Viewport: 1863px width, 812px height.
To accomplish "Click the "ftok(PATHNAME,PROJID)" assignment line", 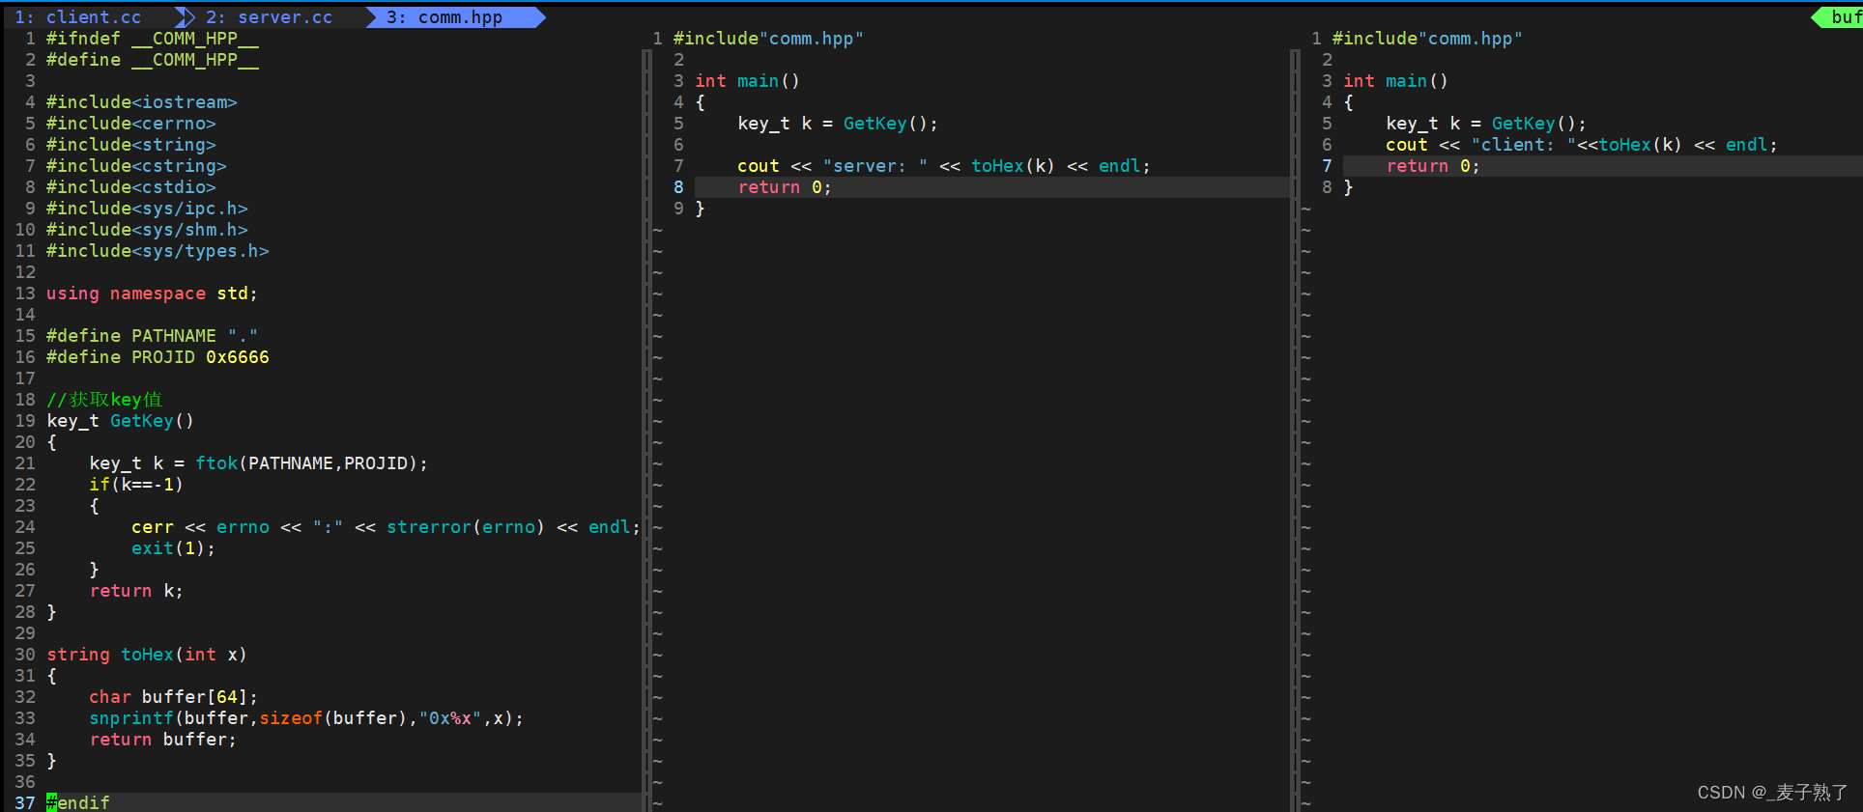I will pyautogui.click(x=258, y=463).
